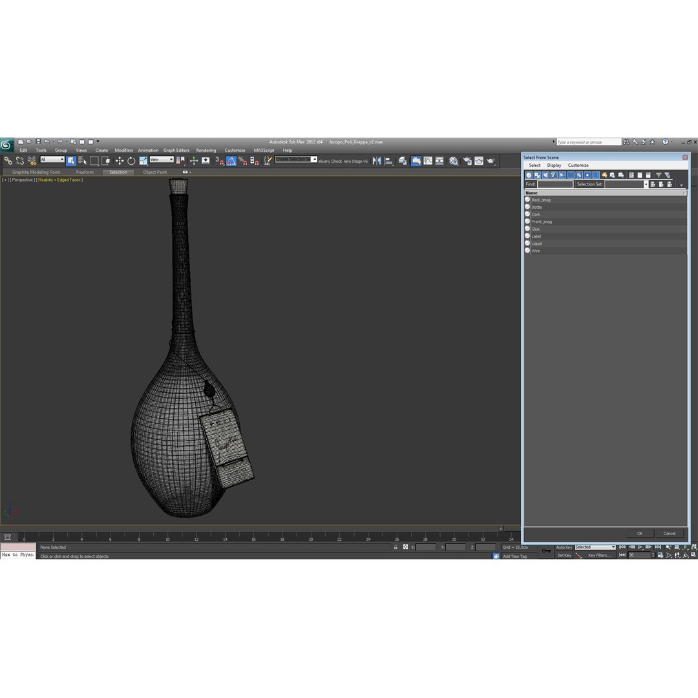Open the Display menu in Select From Scene
This screenshot has height=698, width=698.
tap(555, 165)
